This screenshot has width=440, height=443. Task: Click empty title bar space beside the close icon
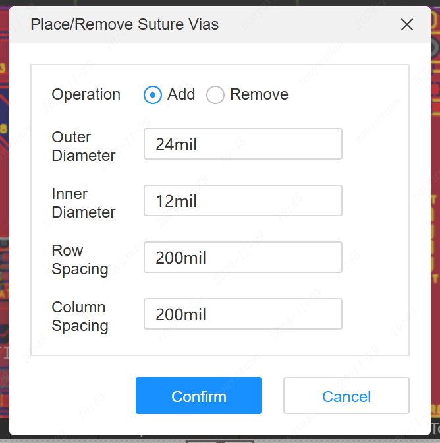[x=316, y=25]
